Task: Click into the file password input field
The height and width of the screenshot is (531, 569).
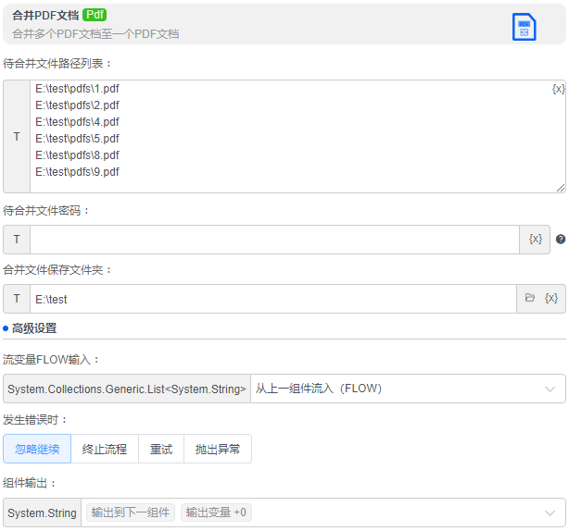Action: click(x=274, y=240)
